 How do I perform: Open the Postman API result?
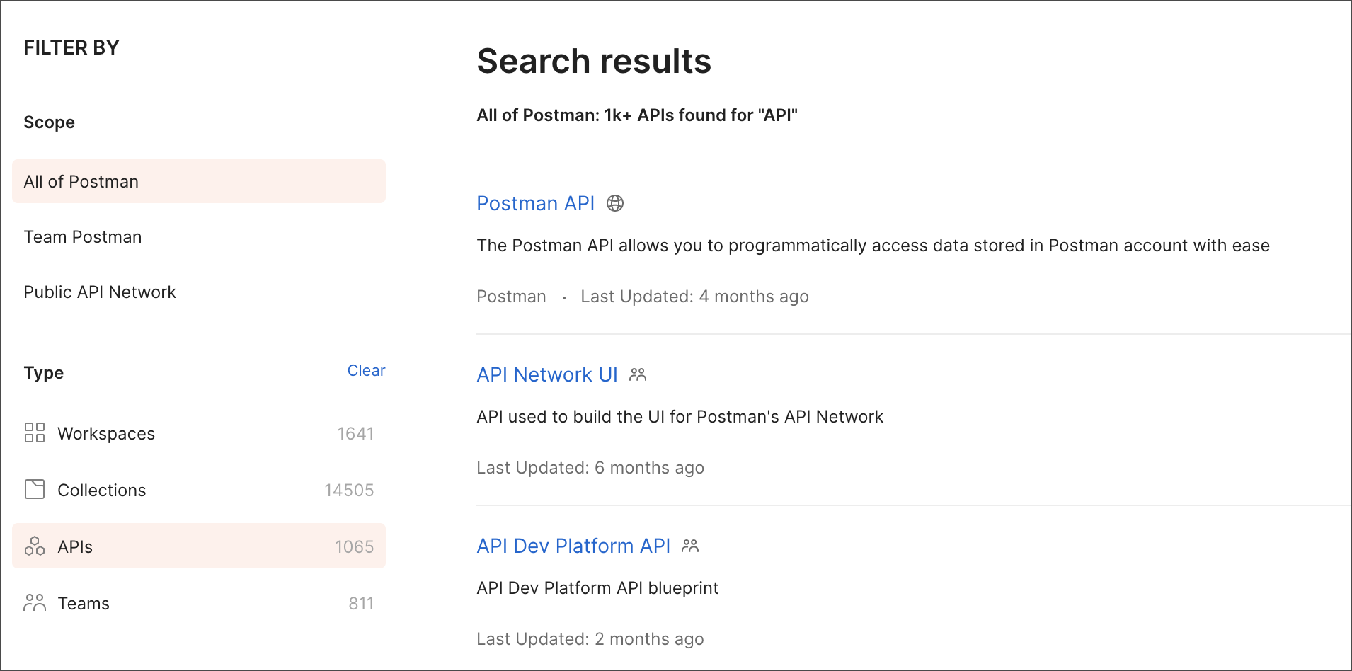pos(535,203)
